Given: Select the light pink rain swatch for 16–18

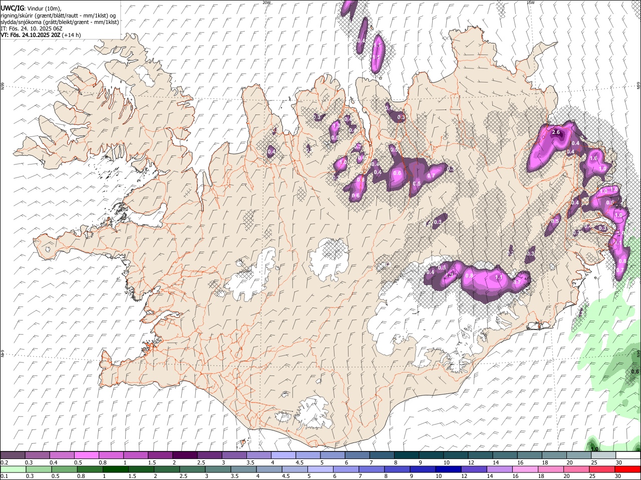Looking at the screenshot, I should (x=525, y=469).
